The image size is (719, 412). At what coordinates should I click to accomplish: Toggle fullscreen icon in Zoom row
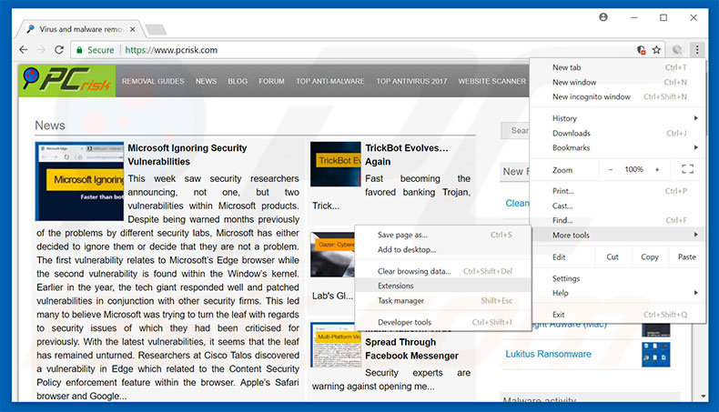(687, 169)
